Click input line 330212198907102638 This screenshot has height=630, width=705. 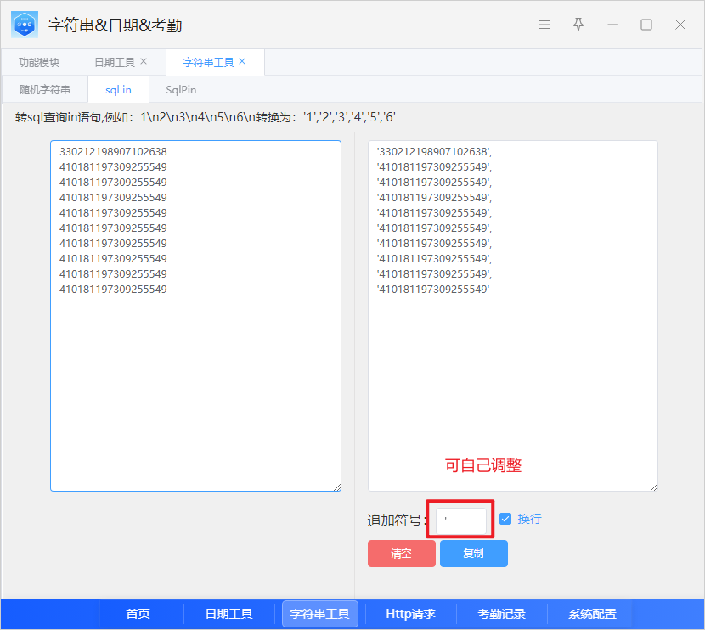113,152
